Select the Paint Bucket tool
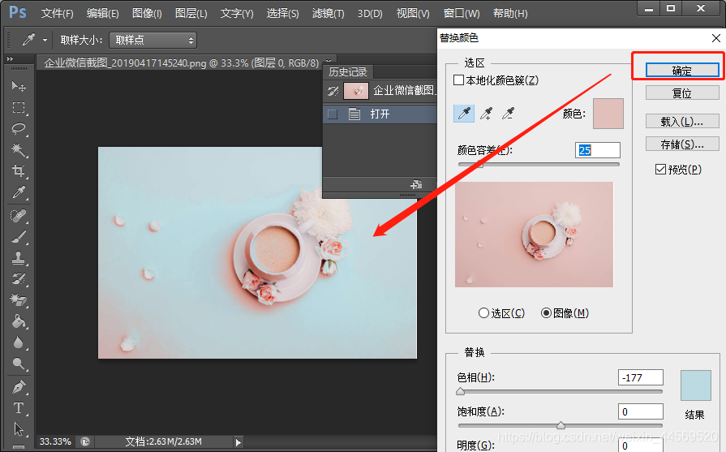726x452 pixels. click(19, 321)
